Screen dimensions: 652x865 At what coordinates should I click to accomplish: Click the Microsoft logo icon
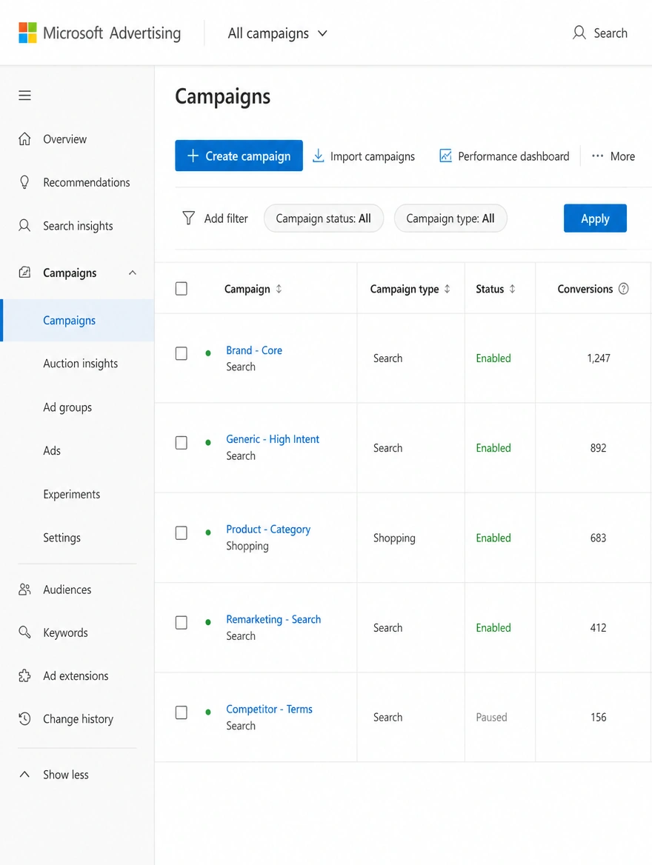tap(27, 33)
